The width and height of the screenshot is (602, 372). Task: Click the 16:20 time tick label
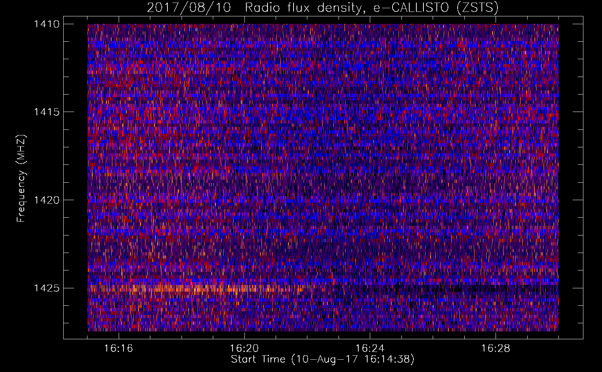[x=244, y=349]
